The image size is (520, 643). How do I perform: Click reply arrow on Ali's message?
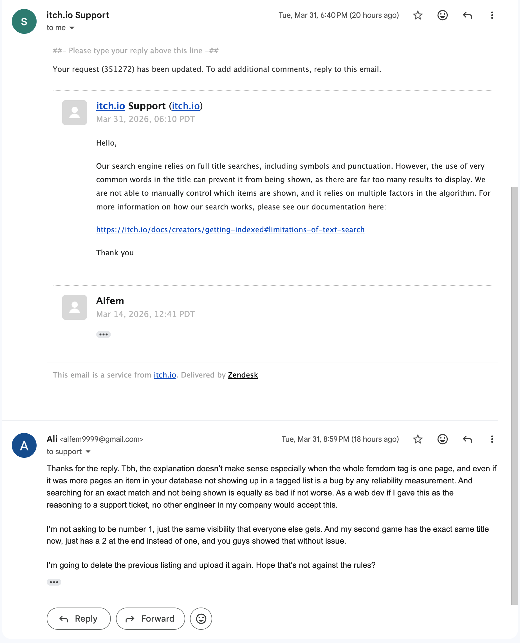tap(467, 439)
